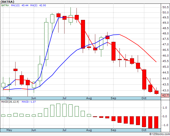
Task: Click the 50.5 price axis label
Action: pos(165,7)
